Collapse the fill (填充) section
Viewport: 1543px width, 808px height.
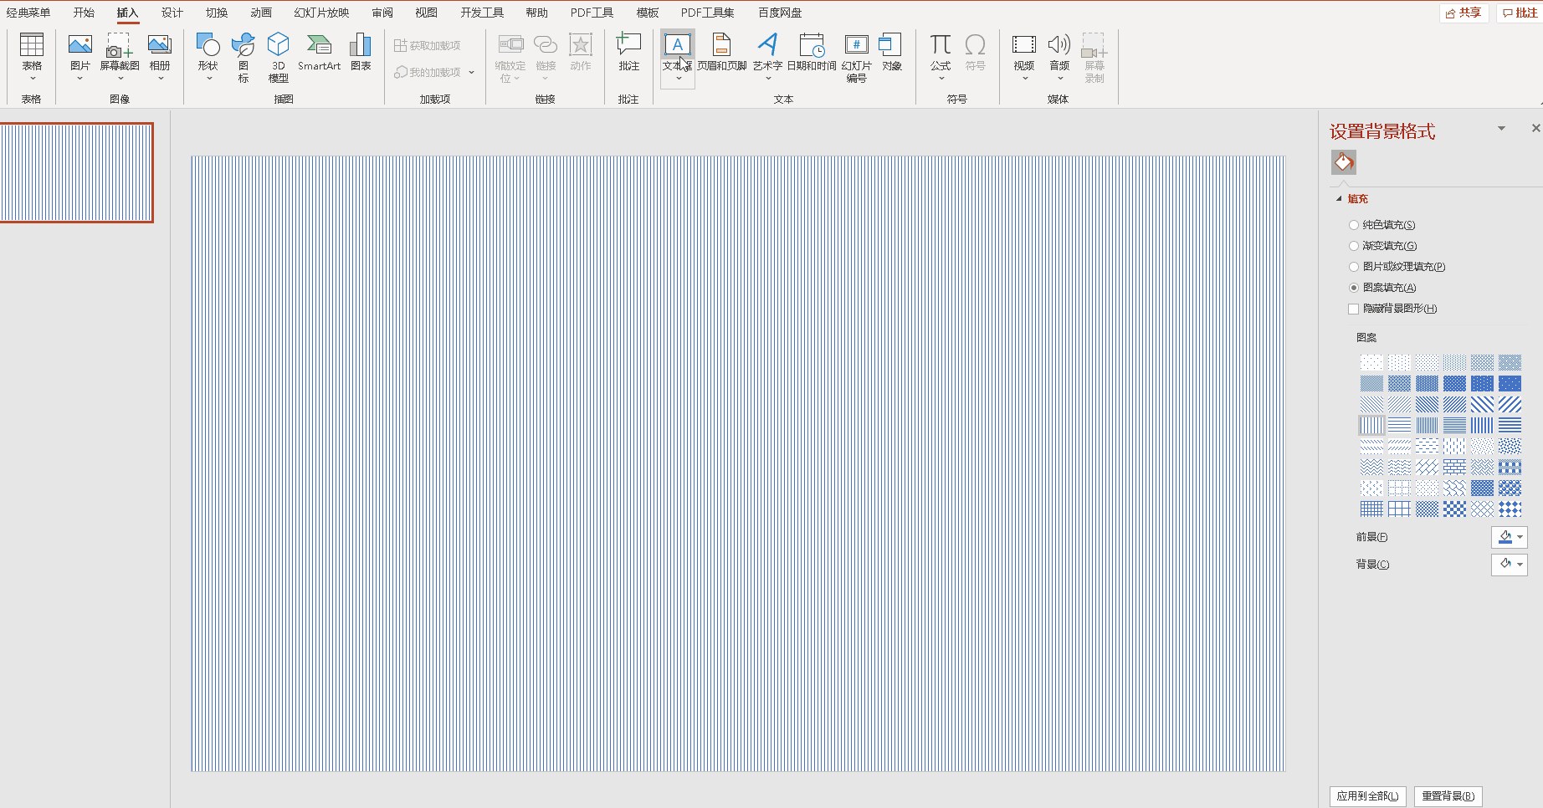coord(1339,199)
